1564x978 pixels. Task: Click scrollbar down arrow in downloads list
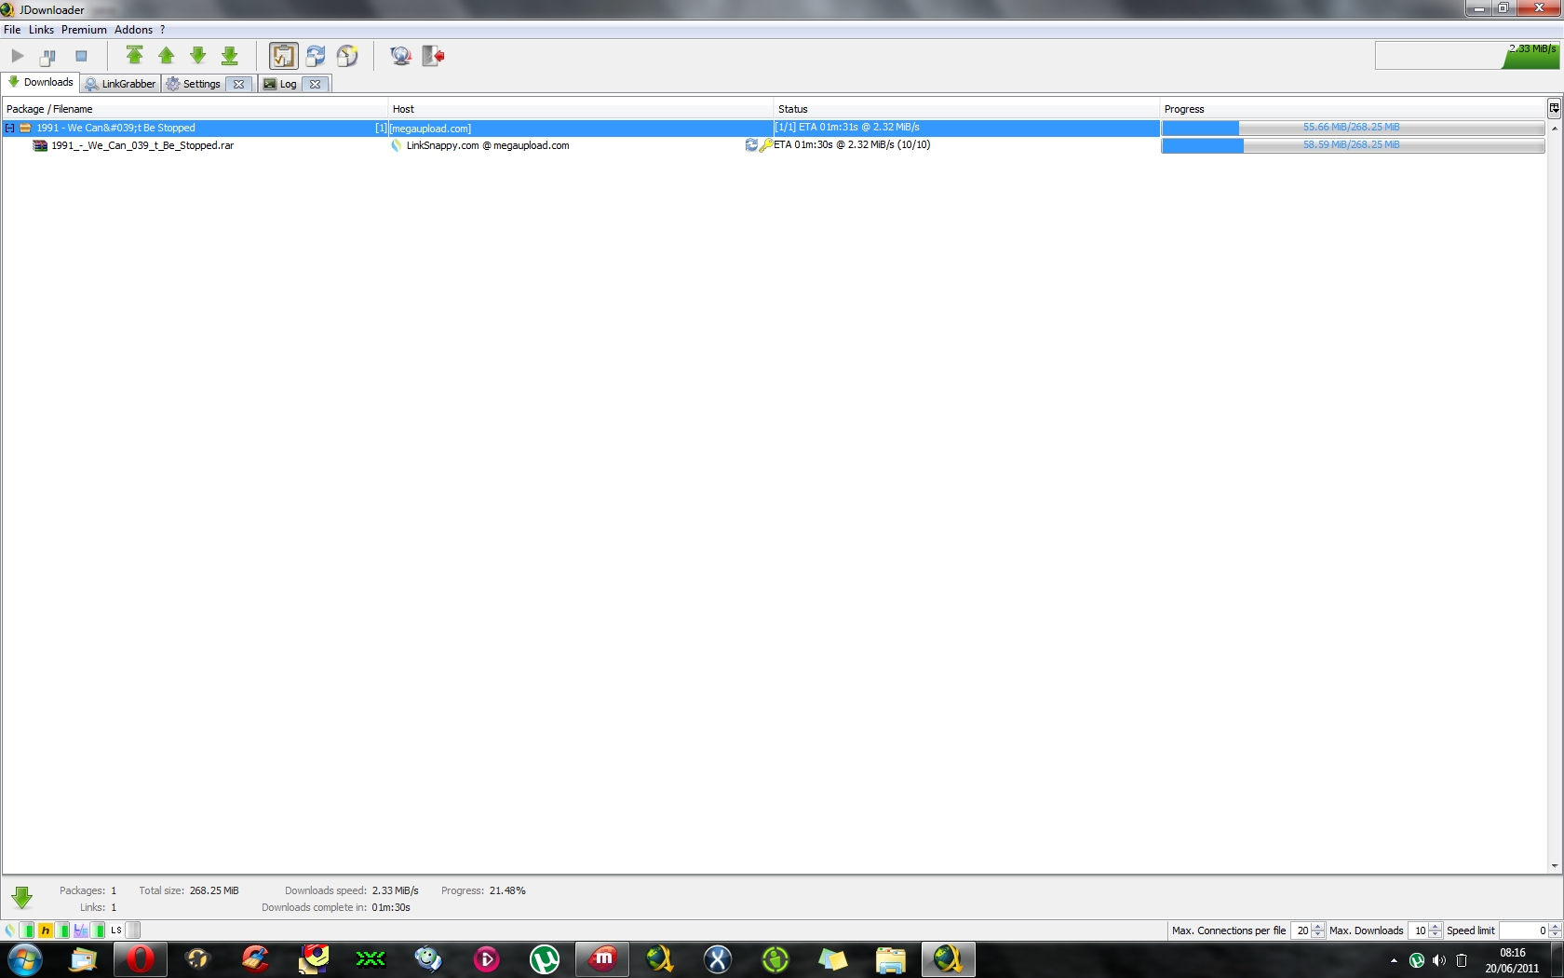tap(1554, 866)
